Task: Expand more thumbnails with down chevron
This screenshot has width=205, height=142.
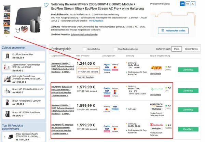Action: pos(6,36)
